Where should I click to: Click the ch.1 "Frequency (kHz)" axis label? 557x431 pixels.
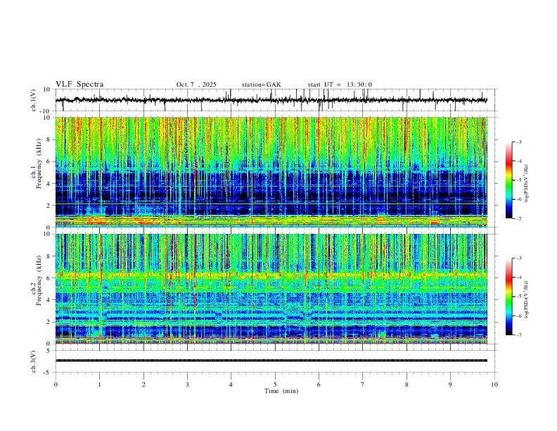click(39, 163)
